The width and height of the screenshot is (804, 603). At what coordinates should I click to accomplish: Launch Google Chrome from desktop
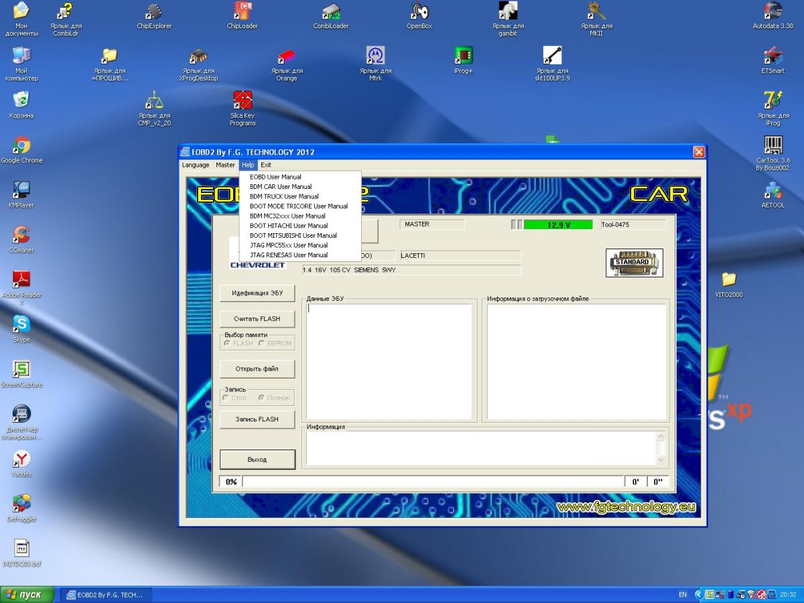tap(21, 150)
